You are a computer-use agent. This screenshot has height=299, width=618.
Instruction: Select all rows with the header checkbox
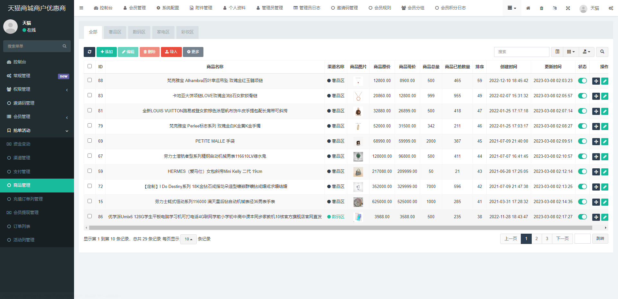(90, 66)
